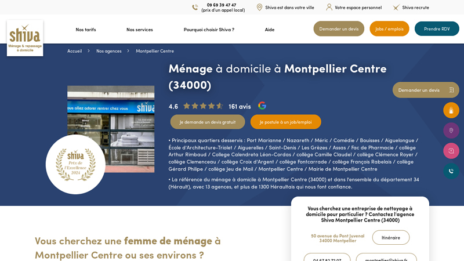Click Demander un devis in header

click(x=339, y=28)
